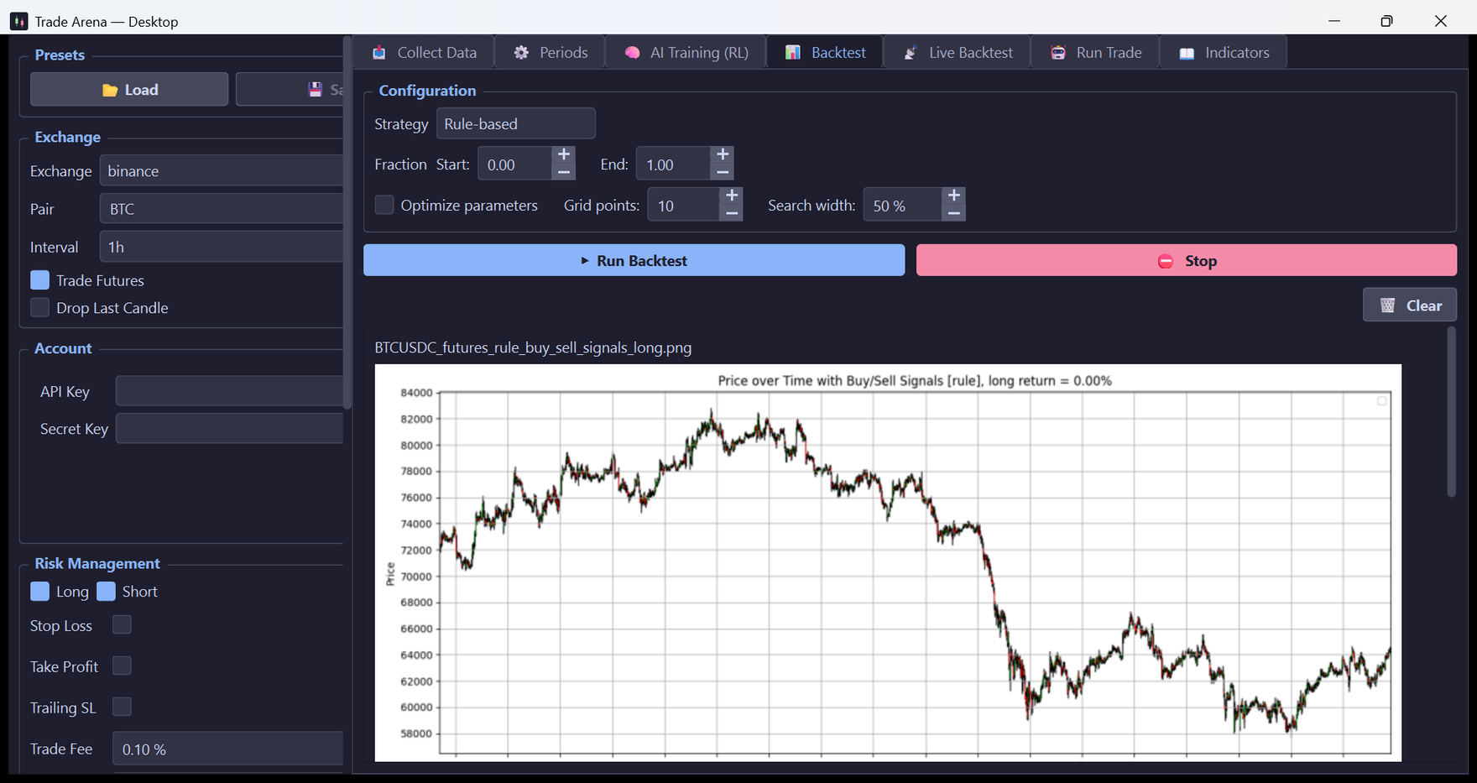
Task: Click the Fraction Start 0.00 field
Action: (515, 164)
